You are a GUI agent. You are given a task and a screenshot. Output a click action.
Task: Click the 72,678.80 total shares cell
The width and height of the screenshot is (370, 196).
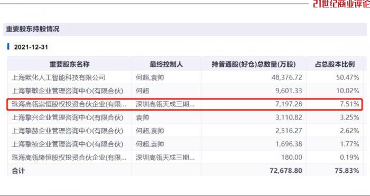[x=286, y=171]
